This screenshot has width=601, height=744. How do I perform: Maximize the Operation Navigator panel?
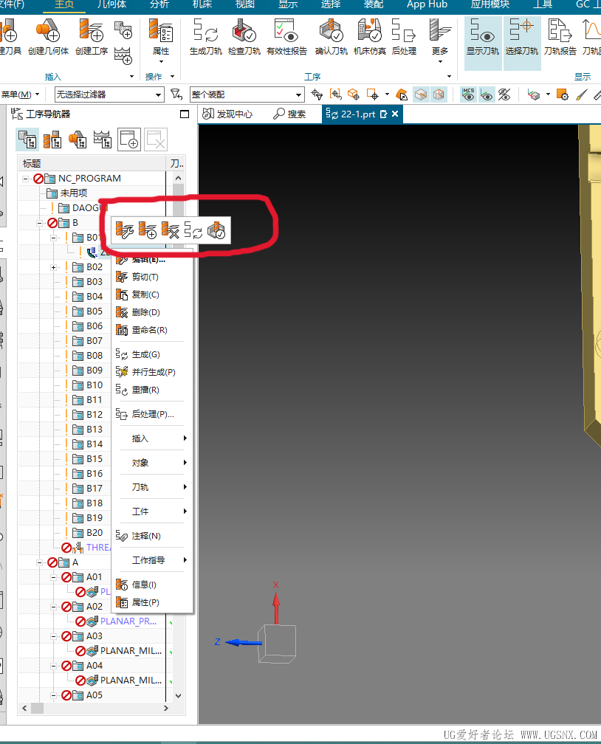pyautogui.click(x=185, y=114)
